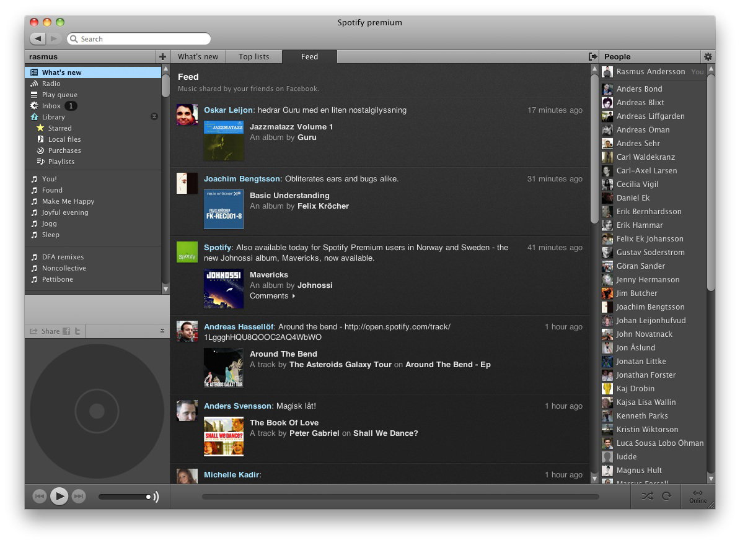The height and width of the screenshot is (543, 740).
Task: Click the Online connection status indicator
Action: 698,497
